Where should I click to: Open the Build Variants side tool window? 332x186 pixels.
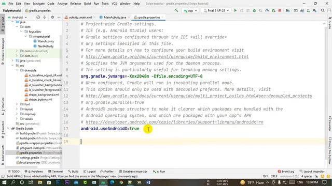pos(3,154)
